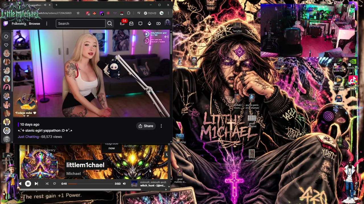Toggle repeat in SoundCloud player

click(x=55, y=184)
